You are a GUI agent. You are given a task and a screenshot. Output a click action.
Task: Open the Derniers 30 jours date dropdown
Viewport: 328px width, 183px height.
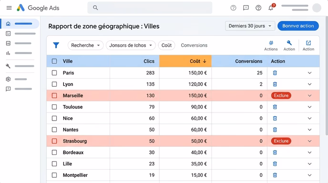click(250, 26)
